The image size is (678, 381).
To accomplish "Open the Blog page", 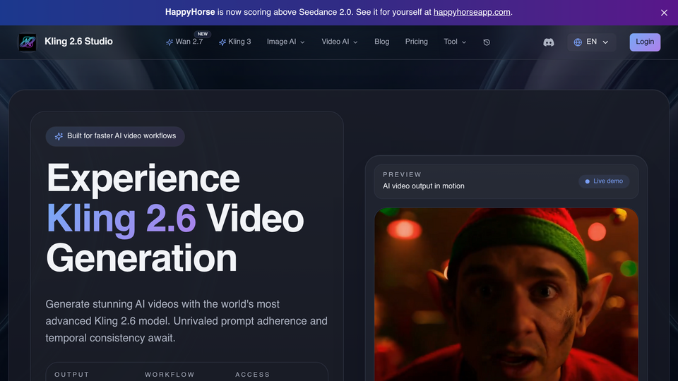I will [382, 42].
